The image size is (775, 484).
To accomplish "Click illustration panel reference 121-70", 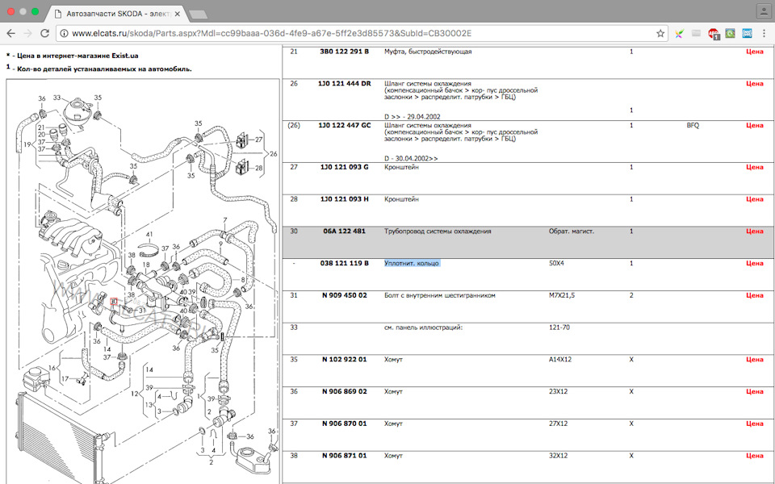I will [559, 328].
